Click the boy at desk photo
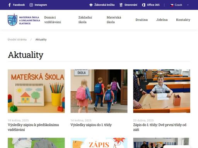 point(162,91)
